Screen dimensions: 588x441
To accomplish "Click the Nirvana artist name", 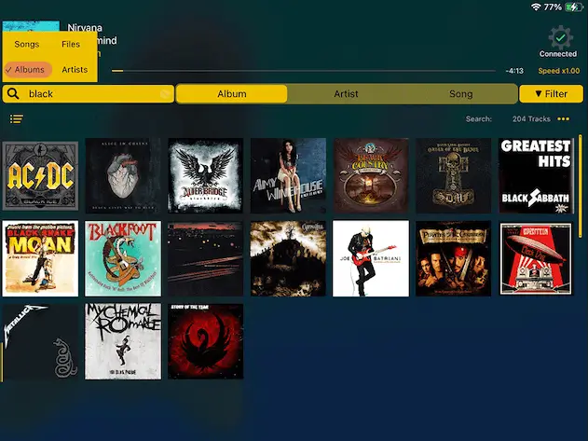I will 85,28.
